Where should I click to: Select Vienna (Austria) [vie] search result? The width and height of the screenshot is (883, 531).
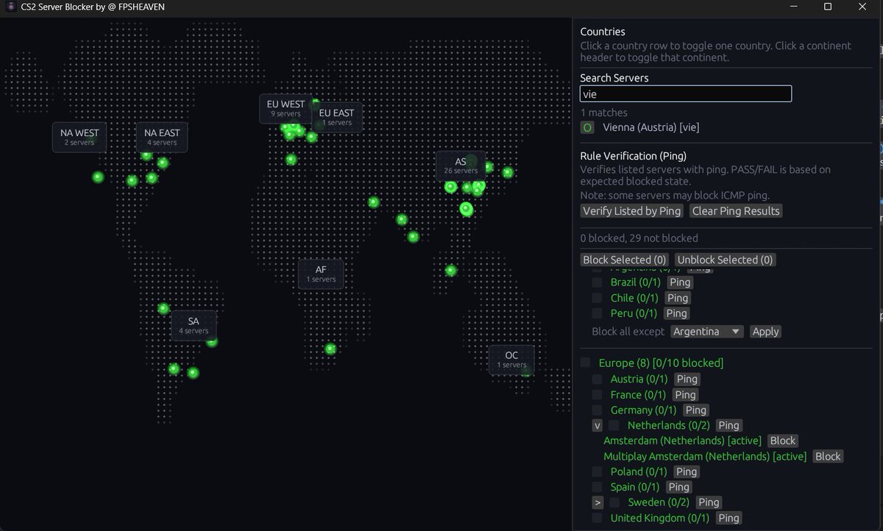tap(651, 127)
